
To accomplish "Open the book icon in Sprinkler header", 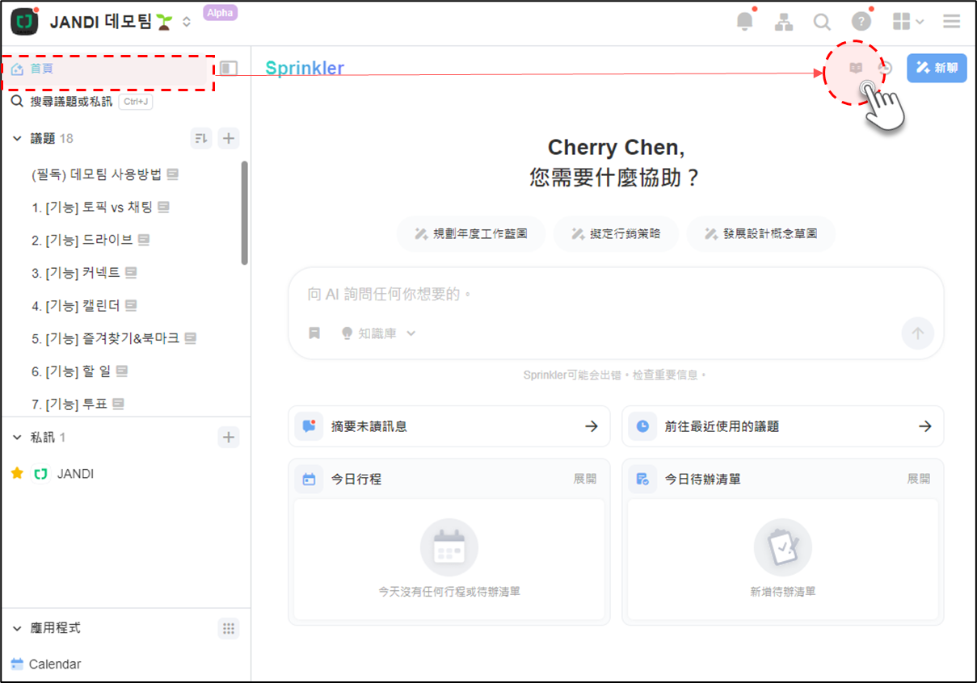I will tap(856, 68).
